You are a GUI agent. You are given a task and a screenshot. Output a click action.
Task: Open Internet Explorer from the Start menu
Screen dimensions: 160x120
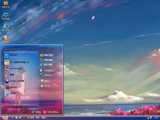point(15,56)
